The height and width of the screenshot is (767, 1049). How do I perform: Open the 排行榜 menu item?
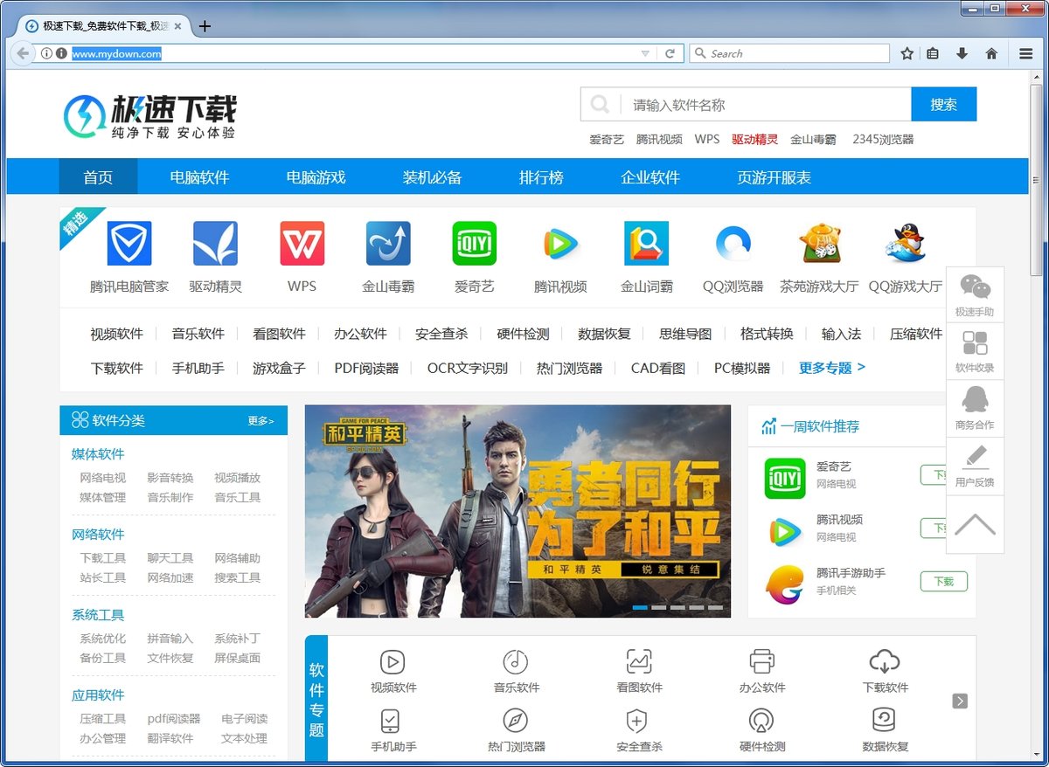point(541,176)
